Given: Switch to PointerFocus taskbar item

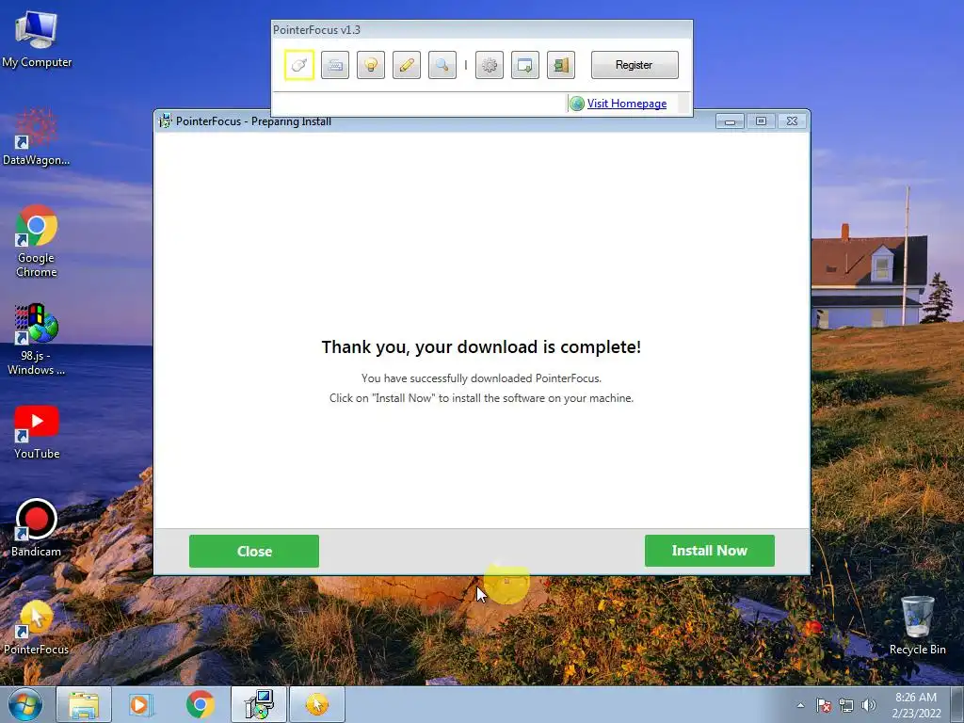Looking at the screenshot, I should [x=317, y=704].
